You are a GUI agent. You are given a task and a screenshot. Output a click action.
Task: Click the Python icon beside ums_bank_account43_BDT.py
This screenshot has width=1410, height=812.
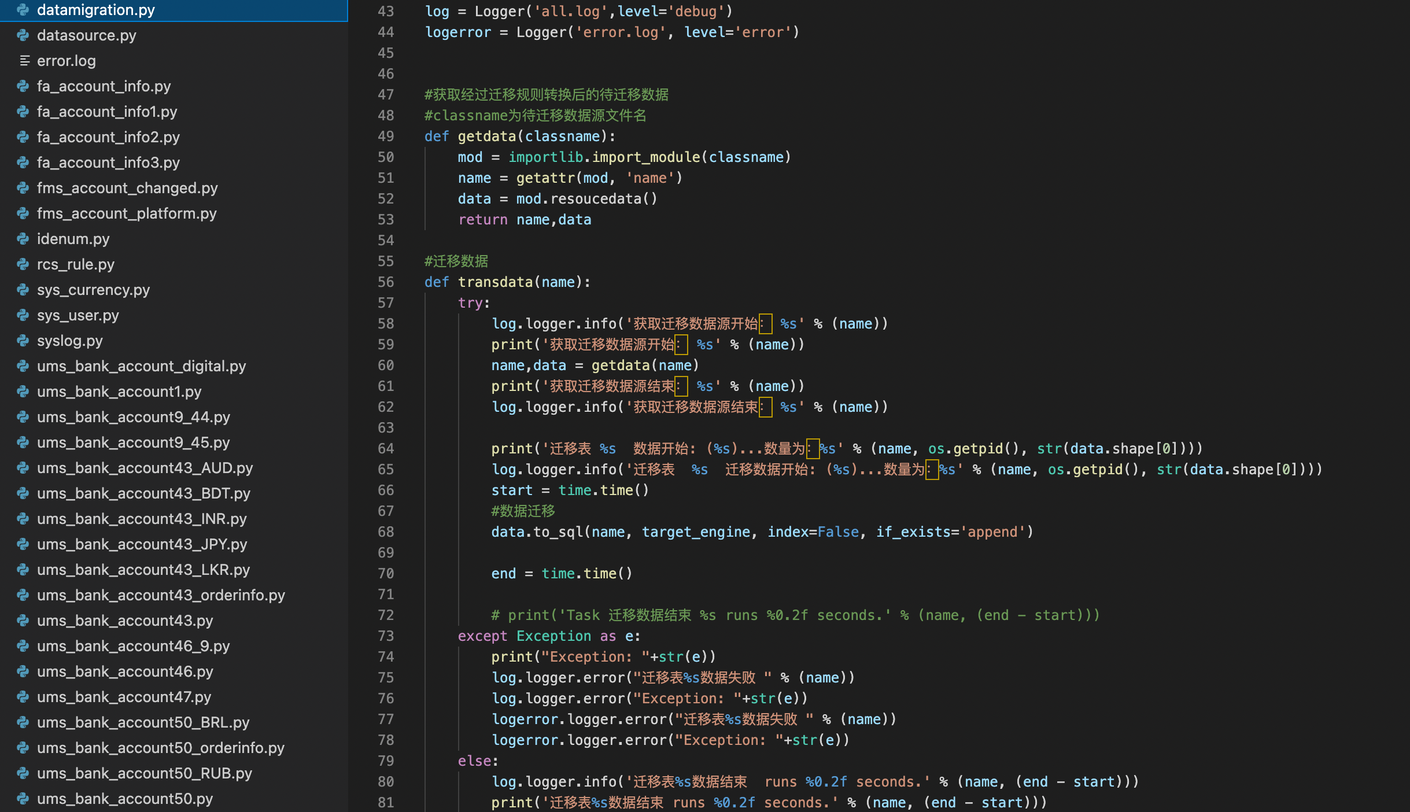pyautogui.click(x=23, y=493)
